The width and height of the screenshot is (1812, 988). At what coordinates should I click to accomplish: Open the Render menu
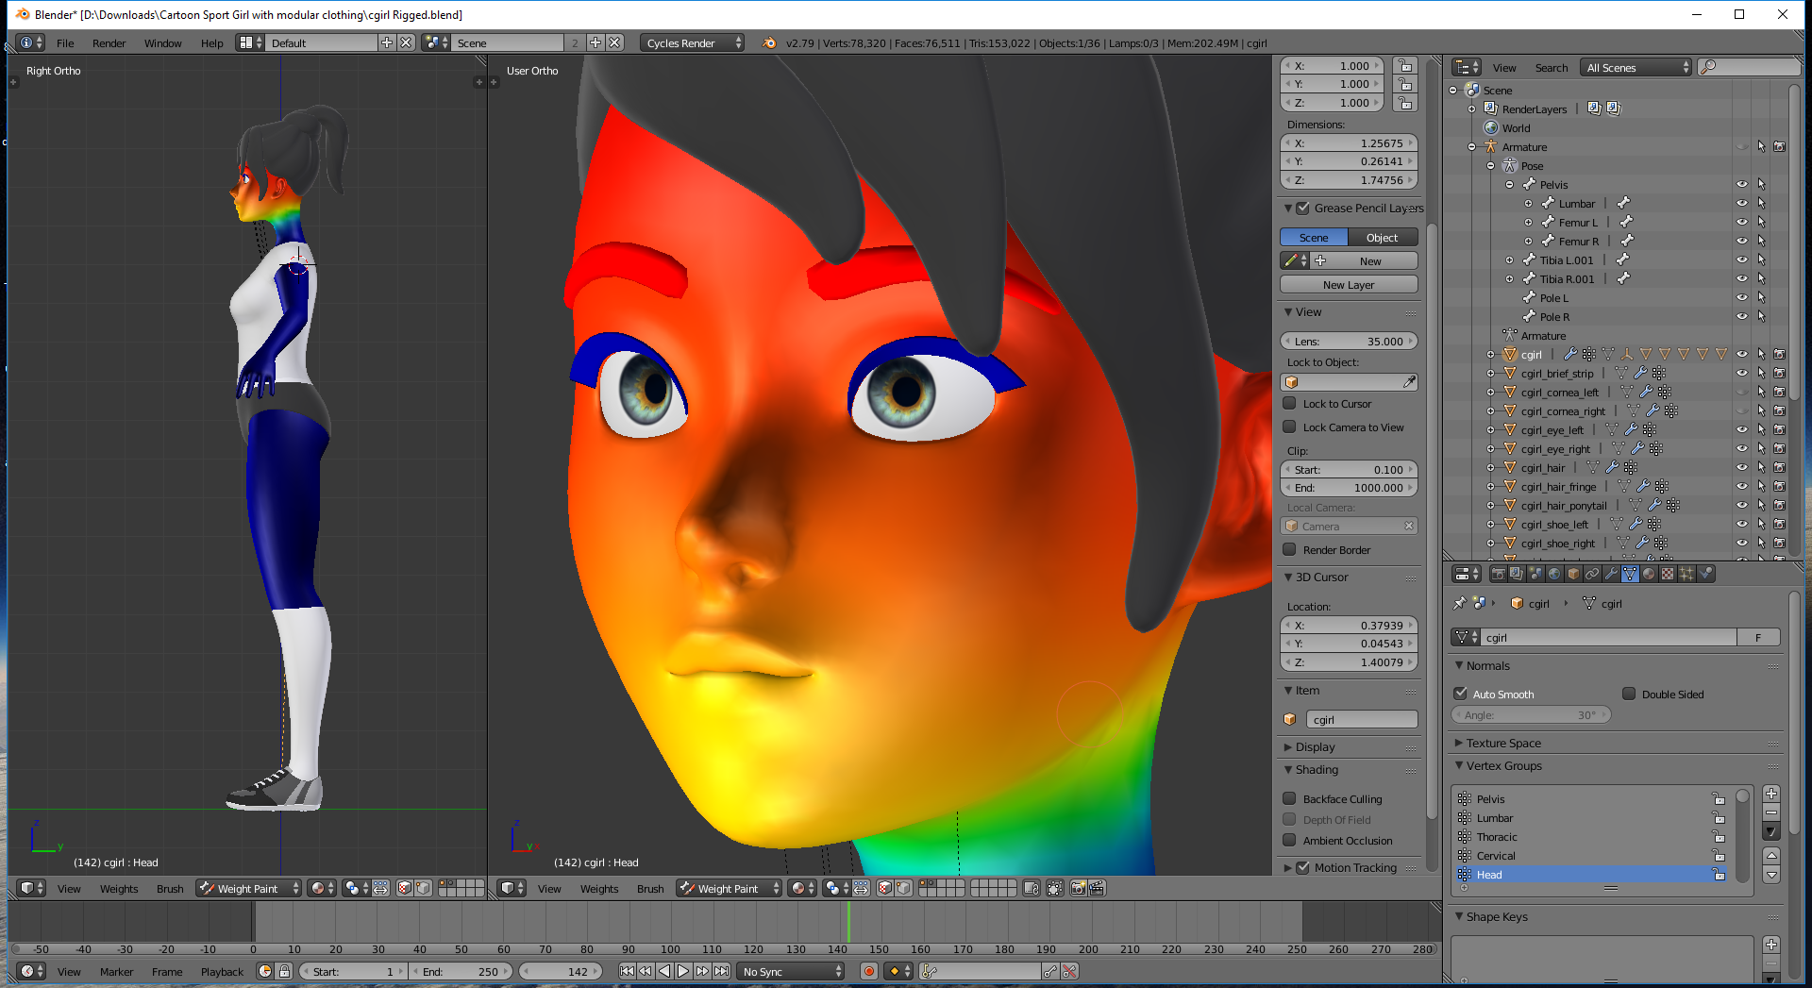109,42
